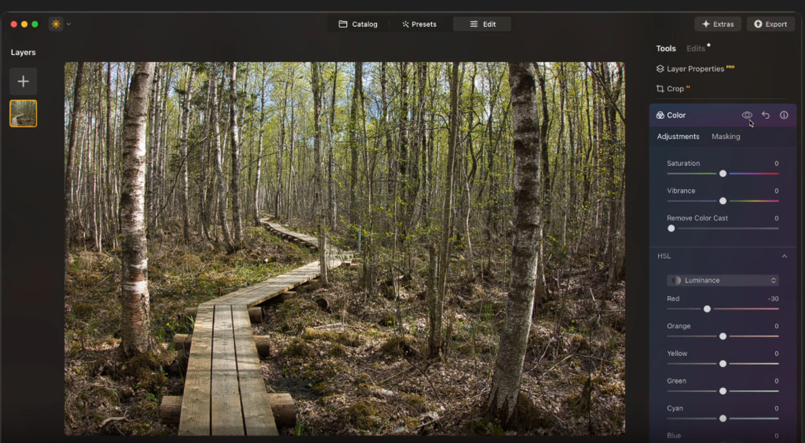
Task: Click the Extras sparkle button
Action: click(x=718, y=23)
